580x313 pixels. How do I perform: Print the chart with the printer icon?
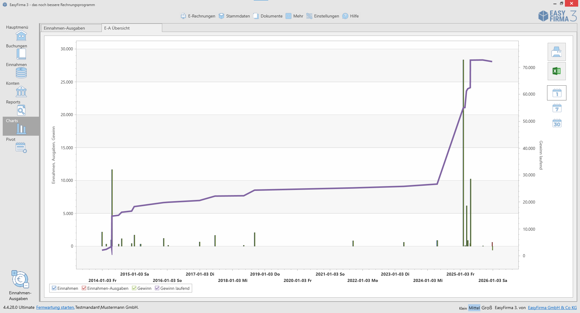coord(556,52)
